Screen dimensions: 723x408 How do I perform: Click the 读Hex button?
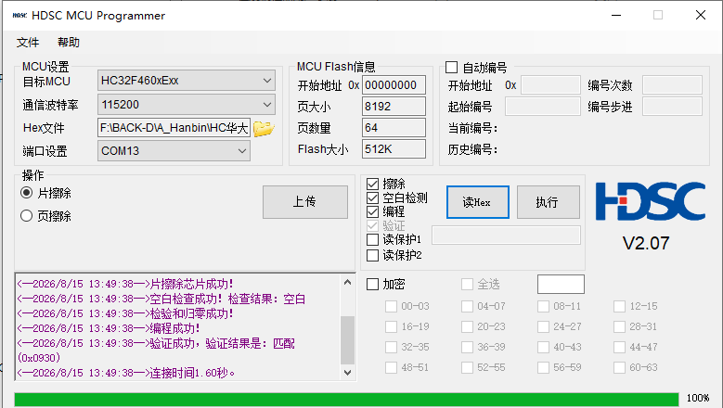(x=478, y=202)
